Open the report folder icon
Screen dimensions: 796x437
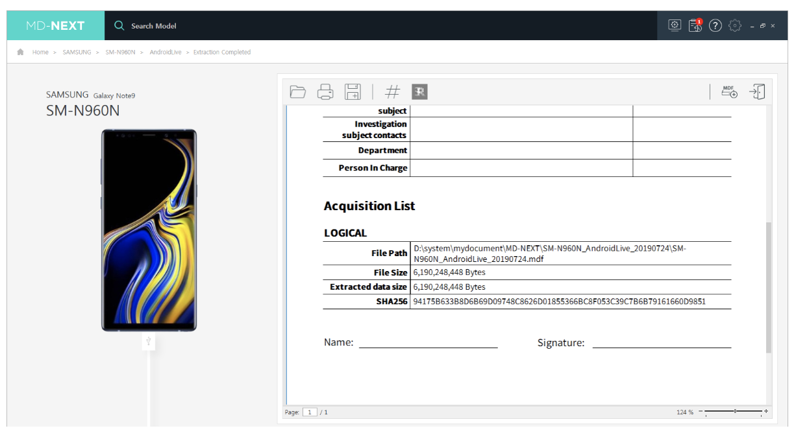[x=297, y=92]
